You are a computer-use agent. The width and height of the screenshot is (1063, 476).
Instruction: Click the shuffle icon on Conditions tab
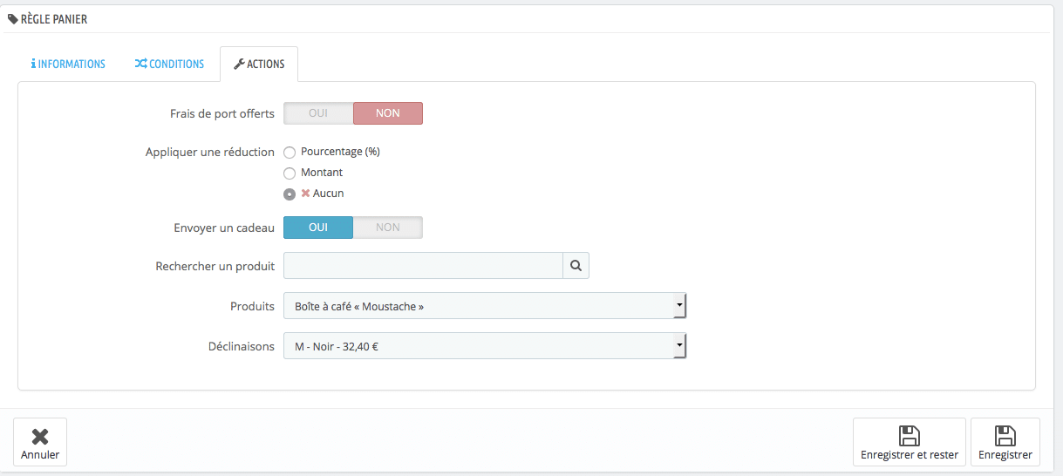click(x=140, y=65)
